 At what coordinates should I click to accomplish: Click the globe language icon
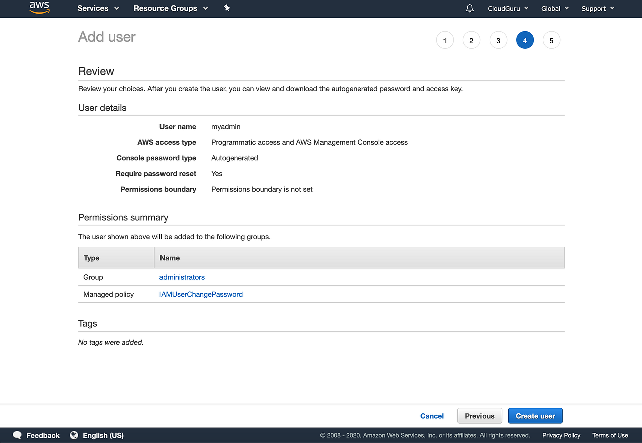pyautogui.click(x=74, y=435)
